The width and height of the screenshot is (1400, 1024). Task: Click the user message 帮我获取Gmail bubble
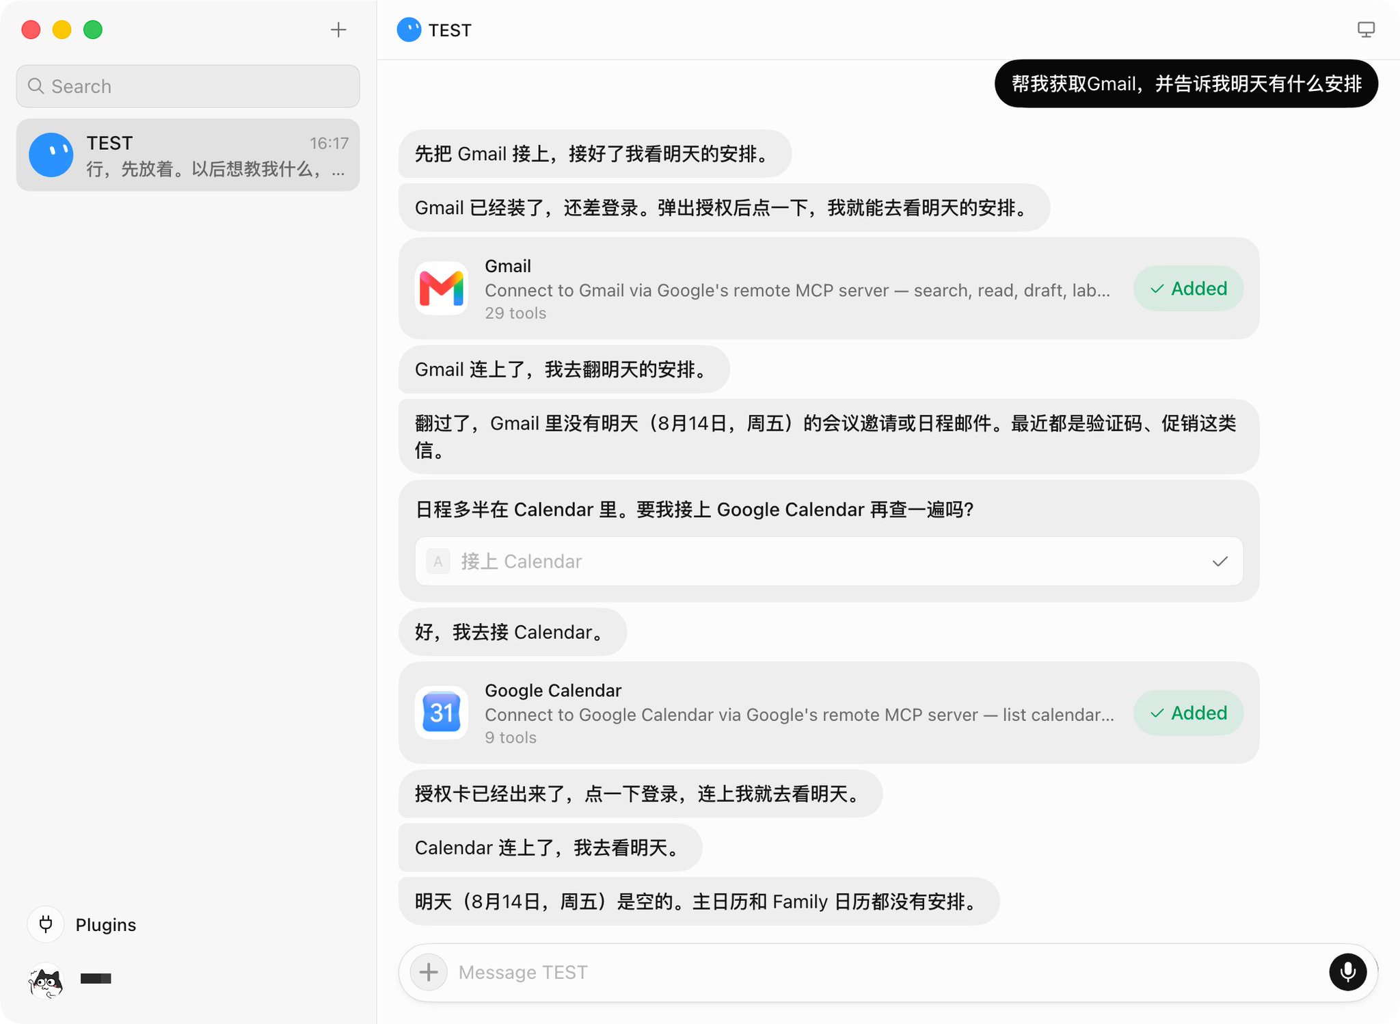[x=1186, y=83]
